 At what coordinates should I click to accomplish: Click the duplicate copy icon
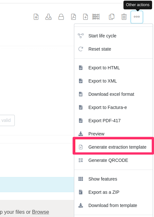(x=112, y=17)
